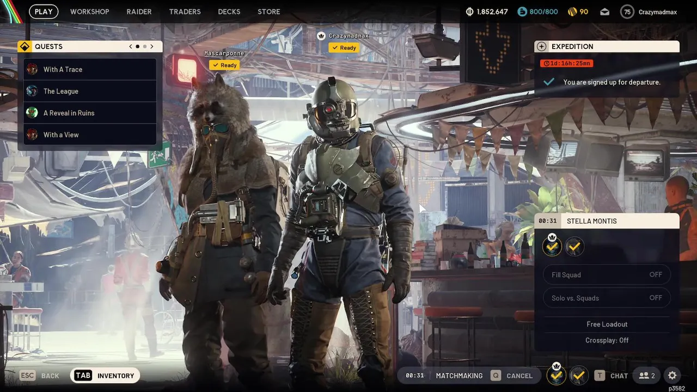Switch to the WORKSHOP tab
Viewport: 697px width, 392px height.
[x=89, y=11]
